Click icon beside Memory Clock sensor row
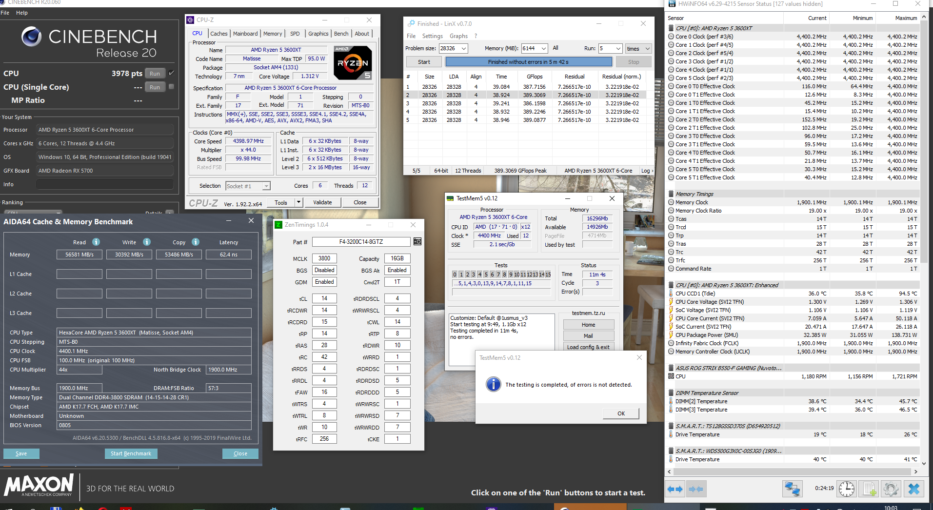This screenshot has width=933, height=510. click(x=671, y=202)
